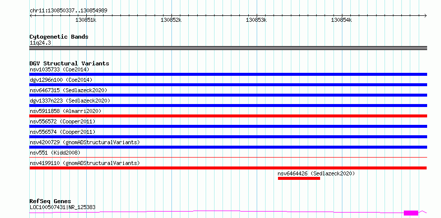Click the blue bar under dgv1337n223
This screenshot has height=218, width=441.
[x=228, y=106]
